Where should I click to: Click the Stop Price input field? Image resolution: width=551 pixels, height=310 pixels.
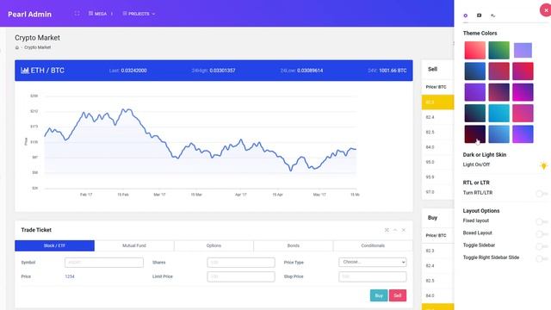(373, 276)
